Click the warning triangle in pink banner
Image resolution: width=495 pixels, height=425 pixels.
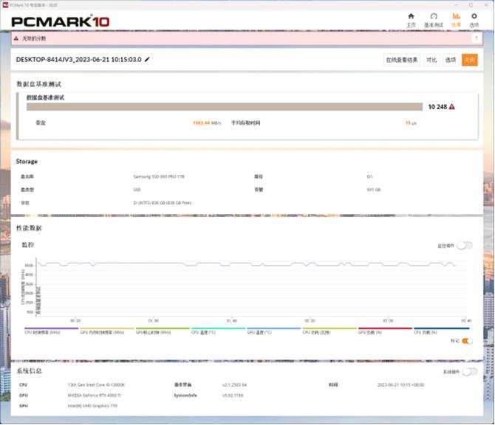coord(16,38)
